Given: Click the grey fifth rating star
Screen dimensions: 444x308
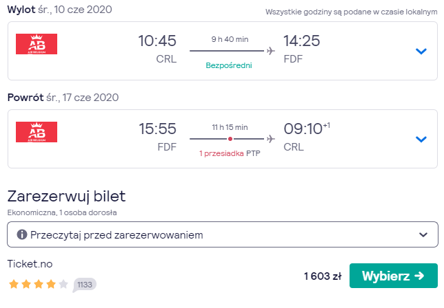Looking at the screenshot, I should point(63,284).
